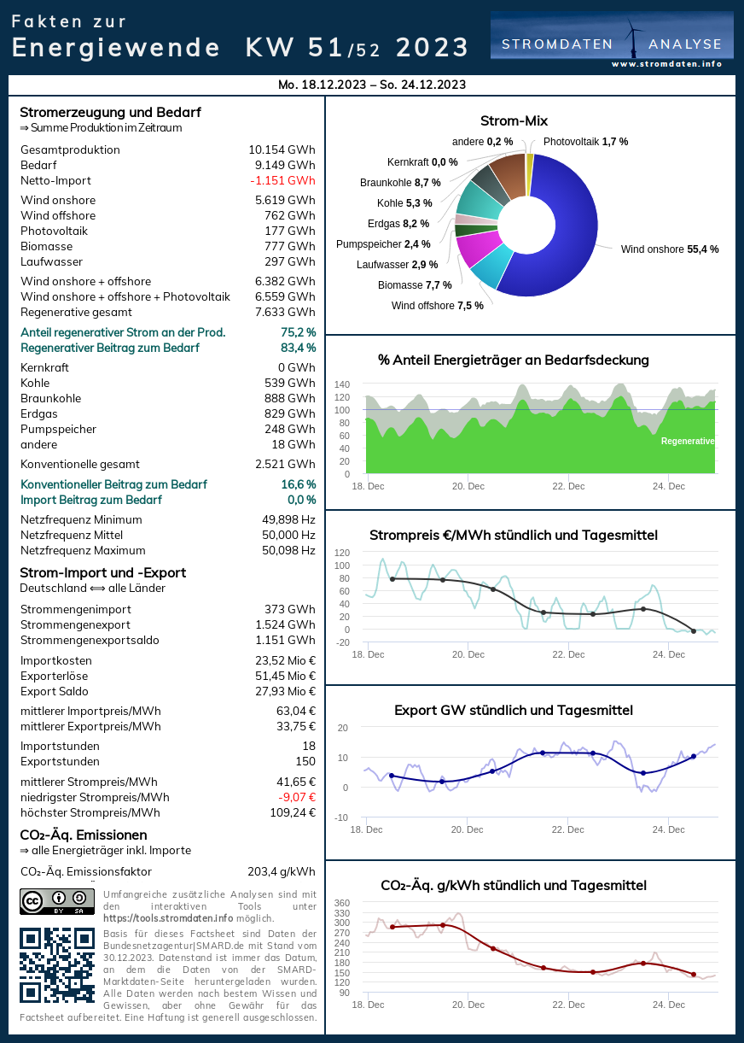This screenshot has height=1043, width=744.
Task: Open the www.stromdaten.info link in the header
Action: point(666,64)
